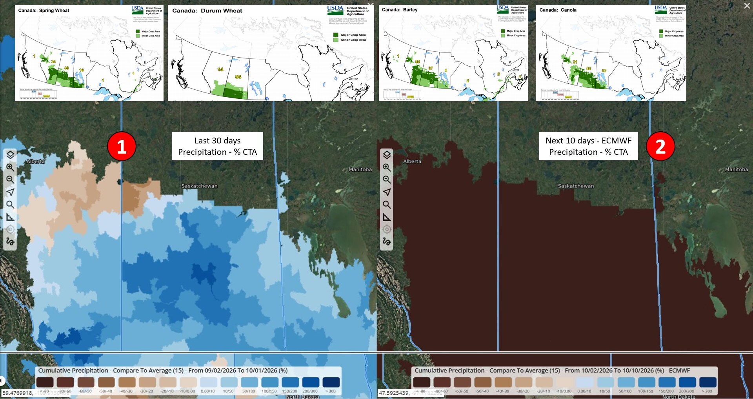Click the < -80 swatch in ECMWF legend
753x399 pixels.
coord(421,382)
